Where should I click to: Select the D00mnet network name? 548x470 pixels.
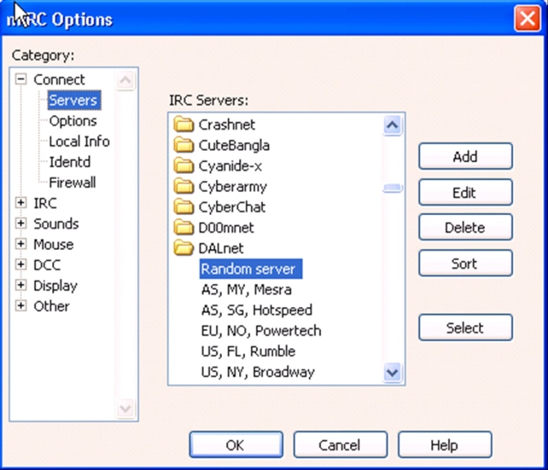pos(226,227)
